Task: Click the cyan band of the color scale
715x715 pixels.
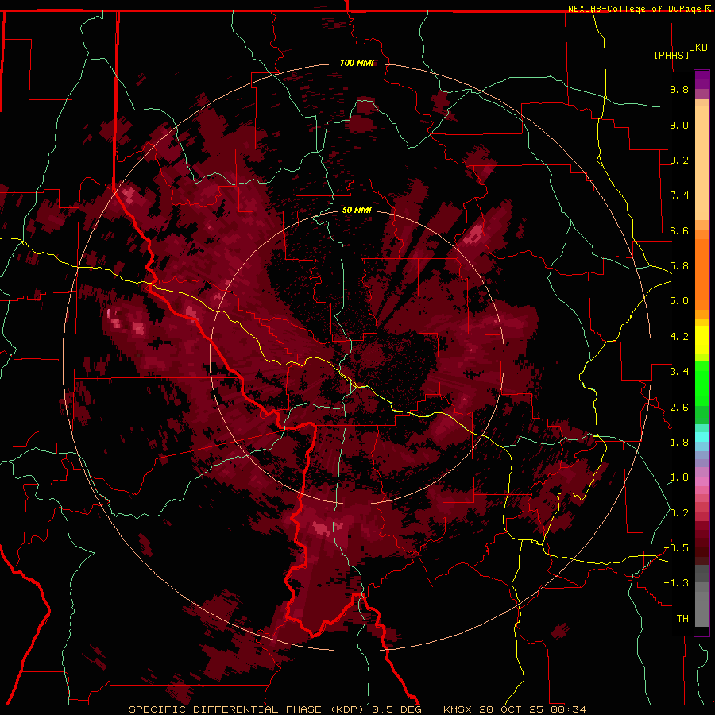Action: (701, 437)
